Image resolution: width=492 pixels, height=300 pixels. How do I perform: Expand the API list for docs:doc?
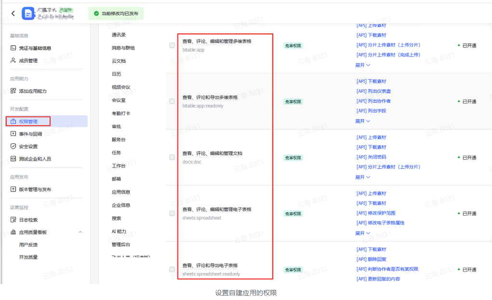pos(363,177)
